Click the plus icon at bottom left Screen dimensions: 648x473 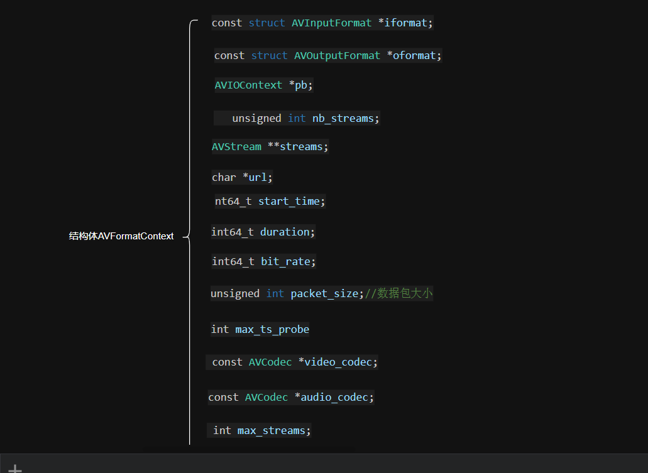15,469
